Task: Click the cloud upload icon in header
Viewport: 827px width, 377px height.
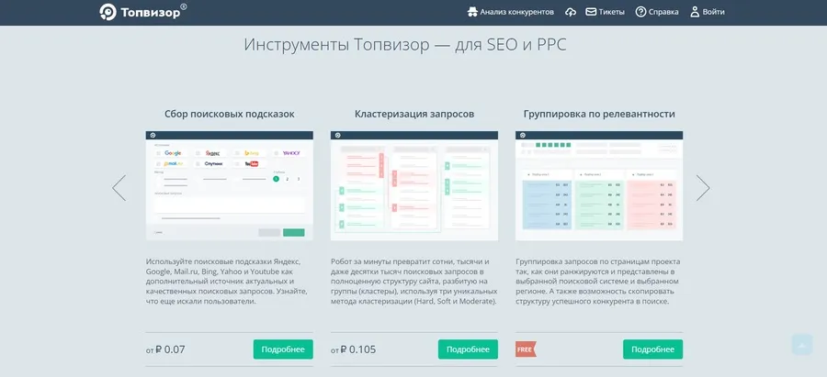Action: click(x=571, y=12)
